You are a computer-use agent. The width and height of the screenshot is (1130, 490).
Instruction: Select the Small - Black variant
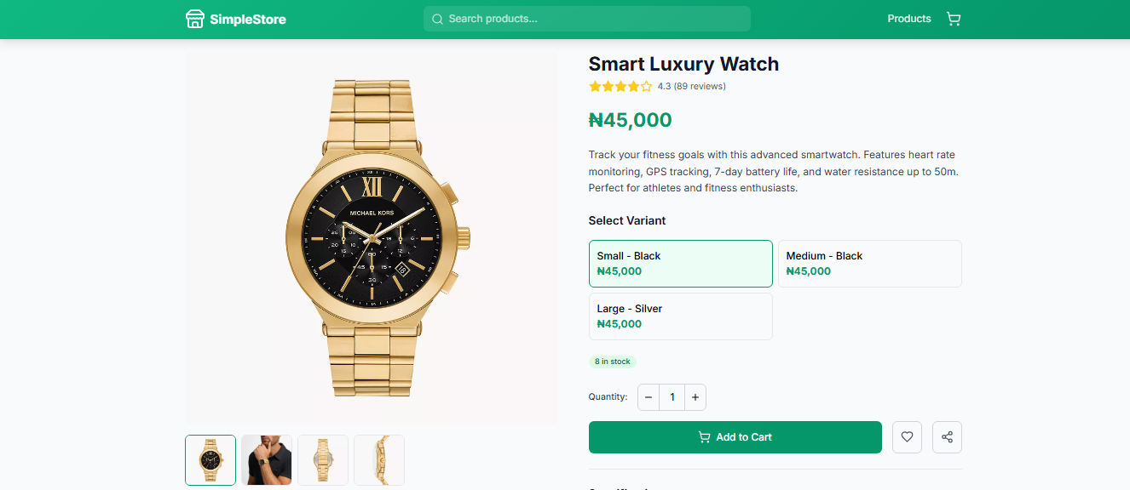point(680,264)
